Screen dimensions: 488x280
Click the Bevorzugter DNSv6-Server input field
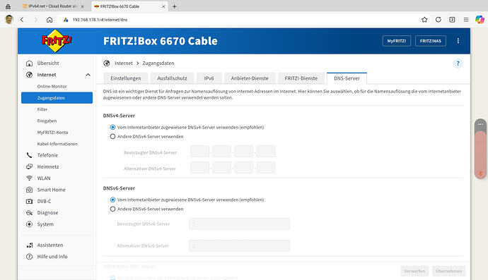tap(239, 224)
